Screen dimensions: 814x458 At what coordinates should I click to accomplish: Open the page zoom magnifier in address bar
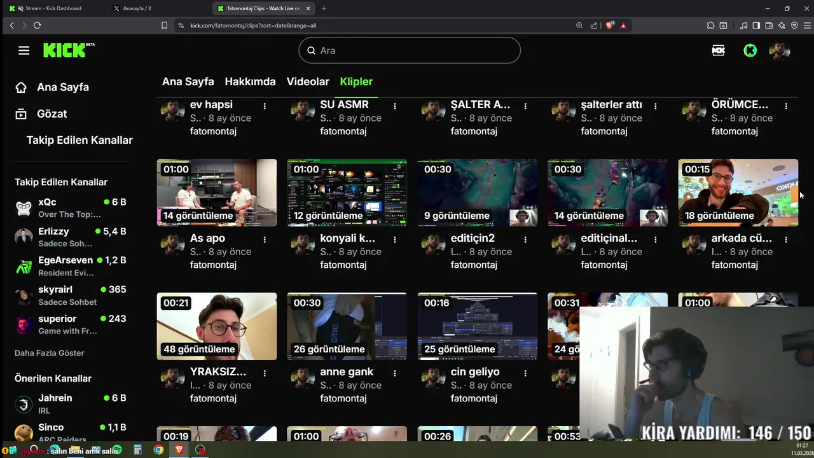[x=579, y=25]
